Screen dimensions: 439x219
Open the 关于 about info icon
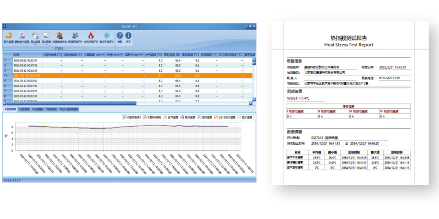(128, 36)
